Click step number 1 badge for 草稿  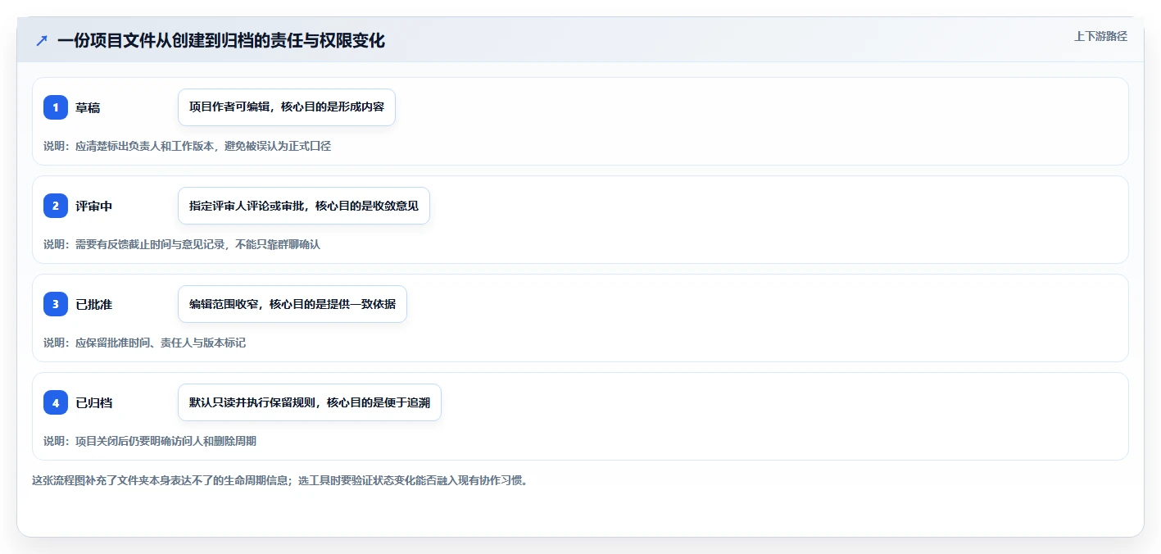click(x=56, y=107)
